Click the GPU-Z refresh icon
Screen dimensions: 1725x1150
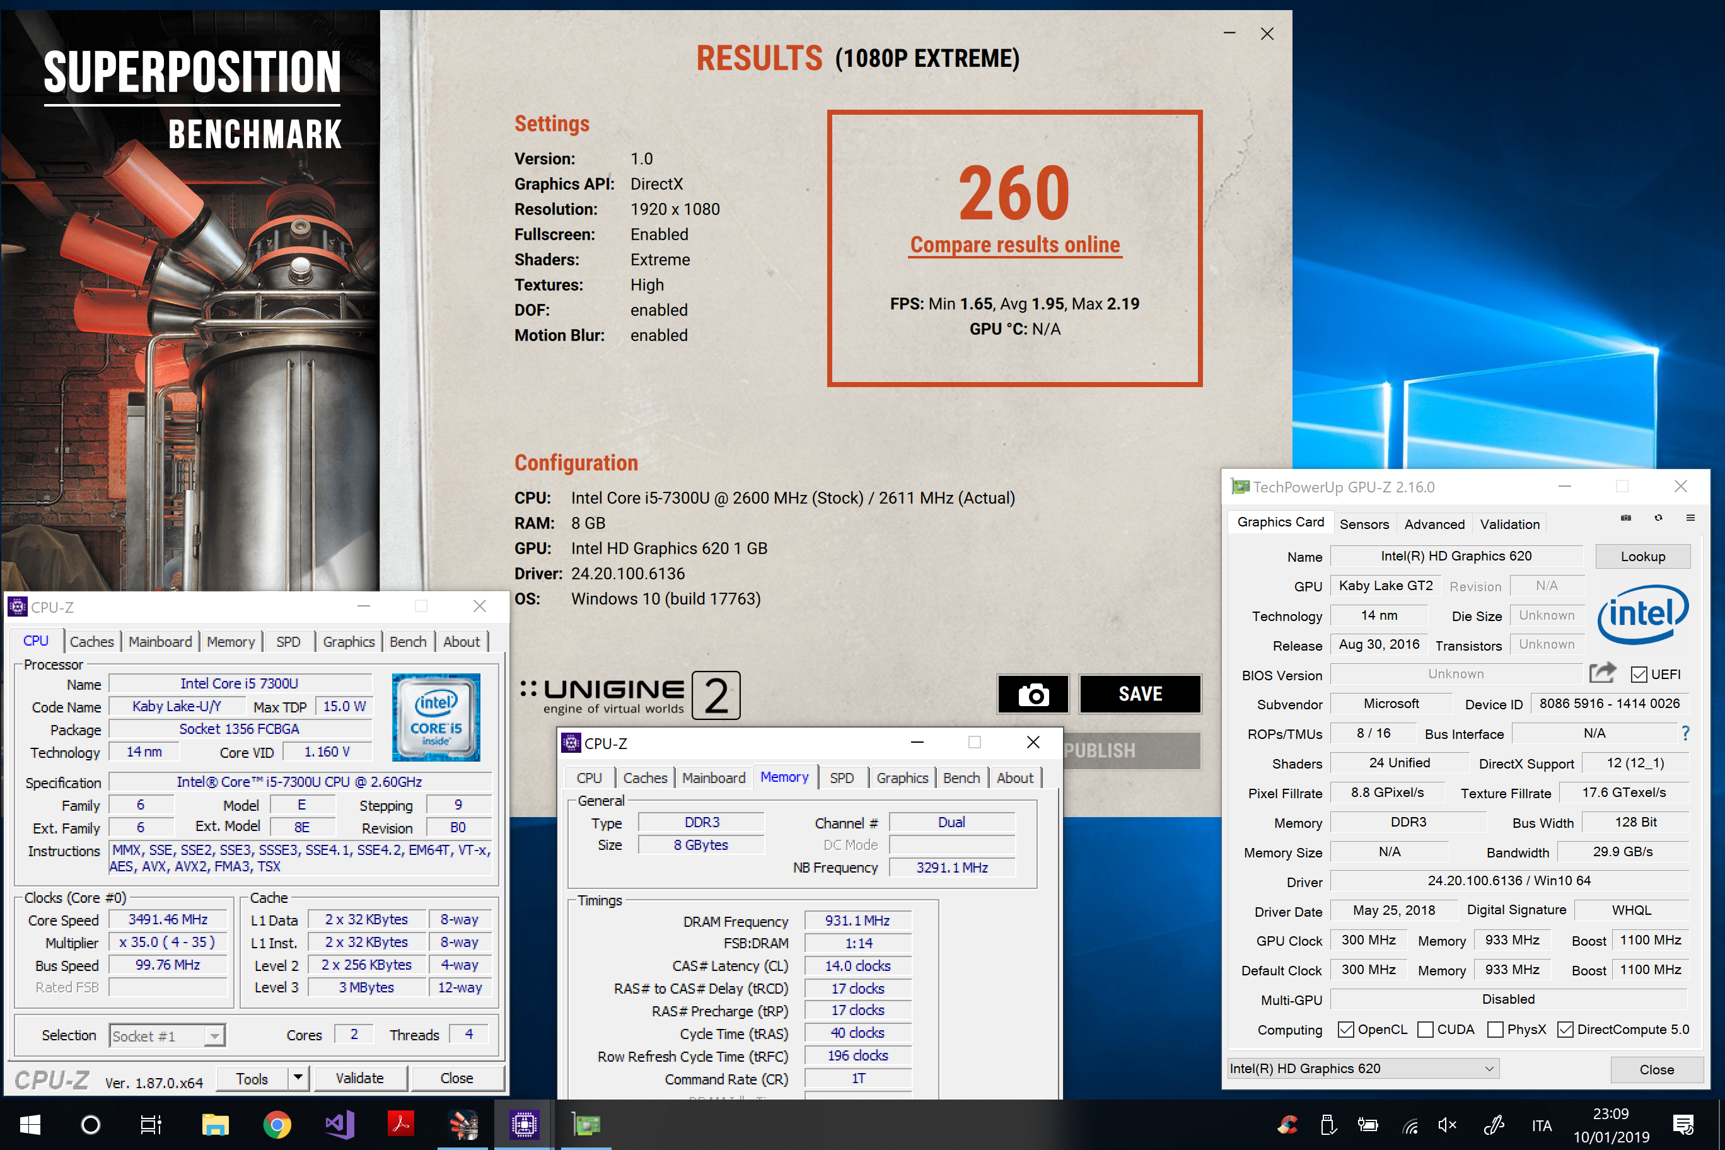1658,518
